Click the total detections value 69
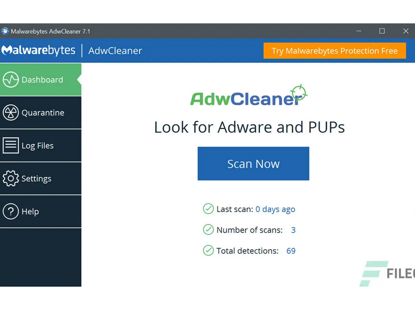 pos(291,251)
